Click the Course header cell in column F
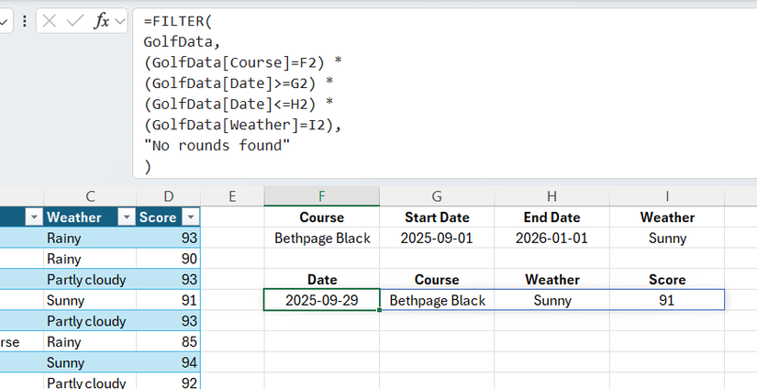Screen dimensions: 757x389 coord(322,217)
